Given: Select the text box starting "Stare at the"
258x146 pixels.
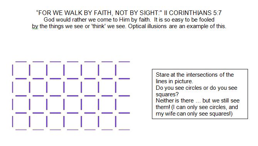Looking at the screenshot, I should pos(200,94).
